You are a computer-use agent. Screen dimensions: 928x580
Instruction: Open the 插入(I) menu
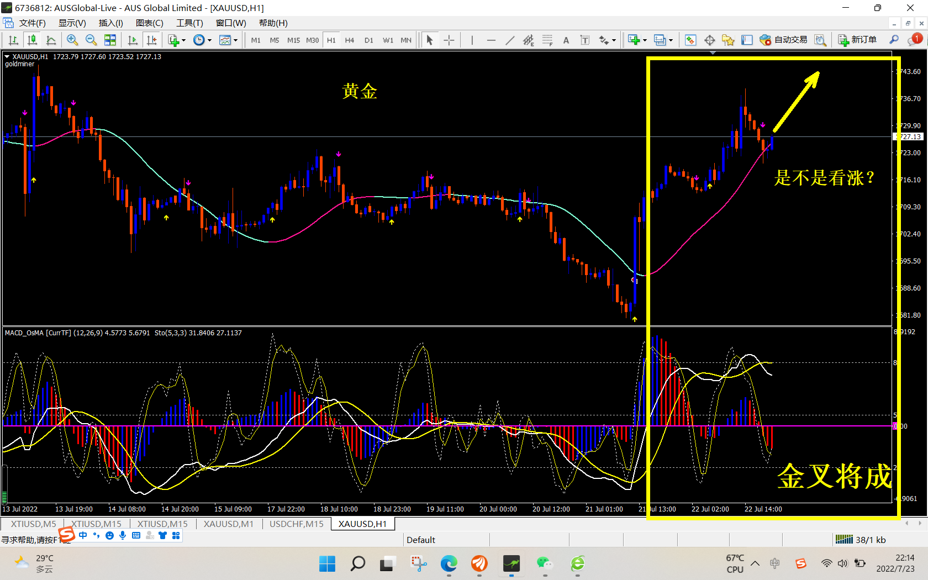click(110, 23)
